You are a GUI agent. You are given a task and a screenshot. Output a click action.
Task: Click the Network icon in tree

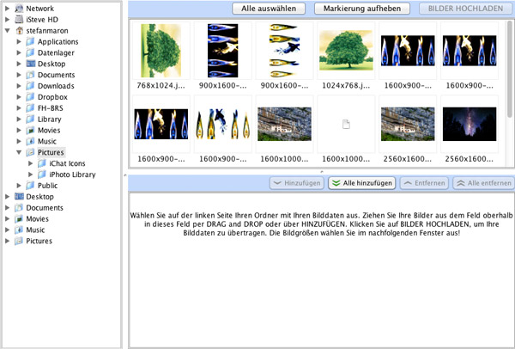pos(19,9)
